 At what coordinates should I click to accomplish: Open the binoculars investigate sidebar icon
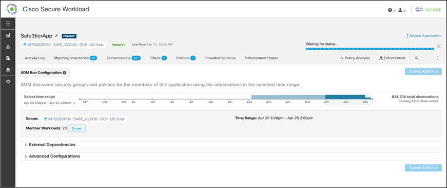click(8, 69)
